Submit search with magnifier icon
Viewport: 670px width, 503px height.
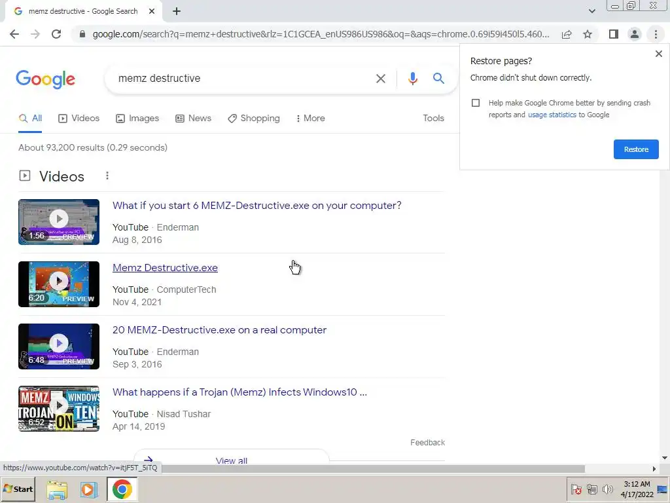(438, 79)
